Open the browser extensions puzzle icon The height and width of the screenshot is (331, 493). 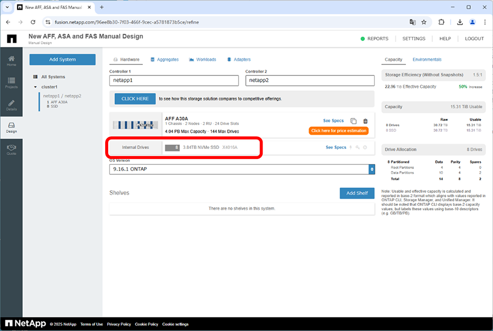(x=442, y=22)
